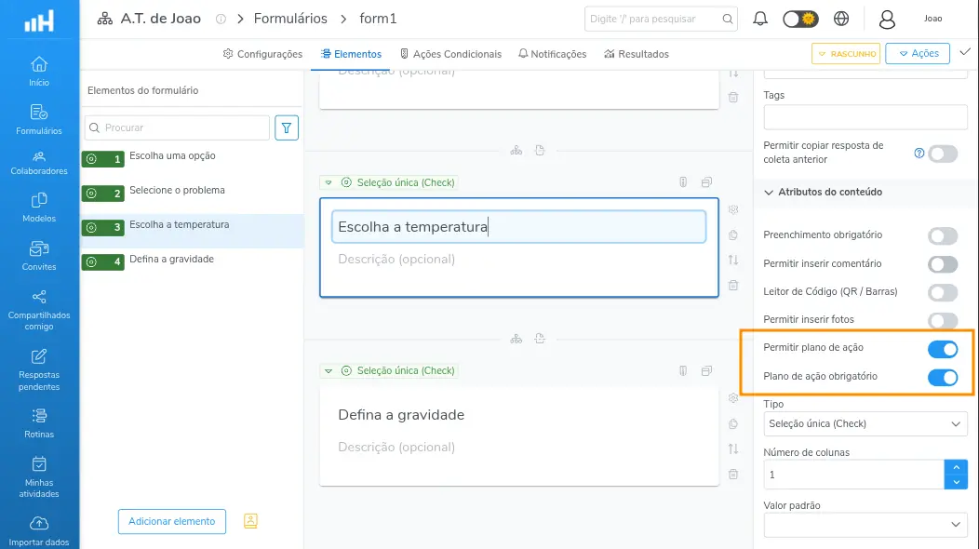Select element 2 Selecione o problema

click(x=192, y=193)
